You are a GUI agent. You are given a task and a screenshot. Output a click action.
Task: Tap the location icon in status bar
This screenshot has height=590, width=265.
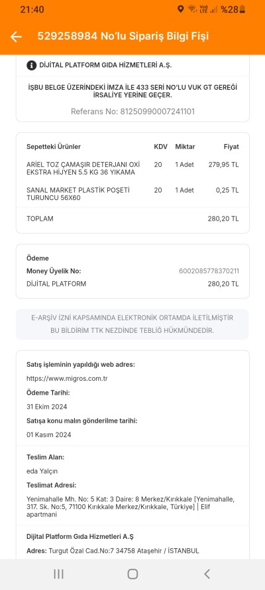[x=181, y=9]
